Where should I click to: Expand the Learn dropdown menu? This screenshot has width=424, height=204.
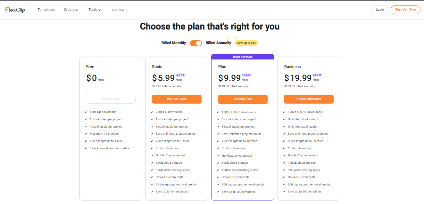(117, 10)
